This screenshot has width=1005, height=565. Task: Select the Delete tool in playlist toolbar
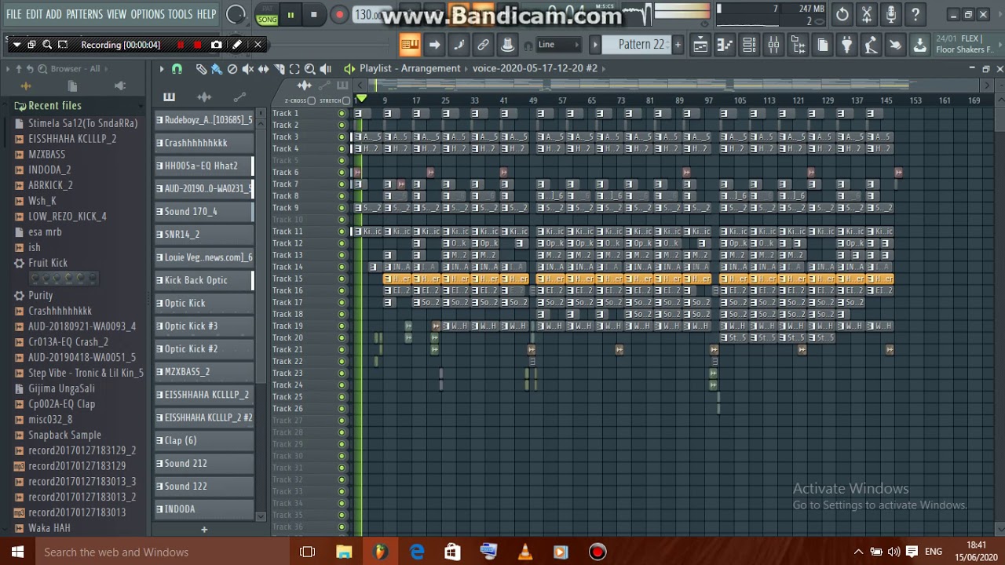(x=232, y=69)
